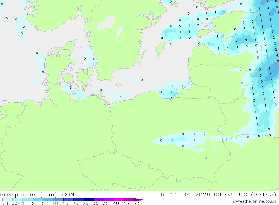
Task: Choose the 20–25 mm legend color swatch
Action: [79, 199]
